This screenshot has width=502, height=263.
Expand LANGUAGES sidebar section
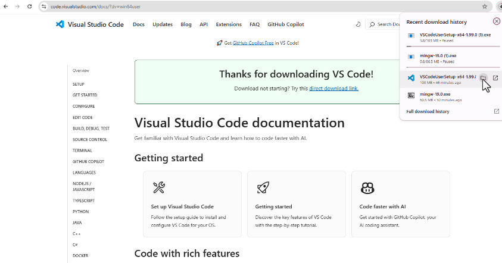click(x=84, y=173)
